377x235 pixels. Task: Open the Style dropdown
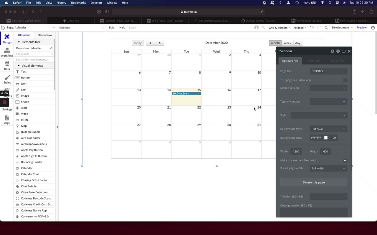click(x=319, y=115)
